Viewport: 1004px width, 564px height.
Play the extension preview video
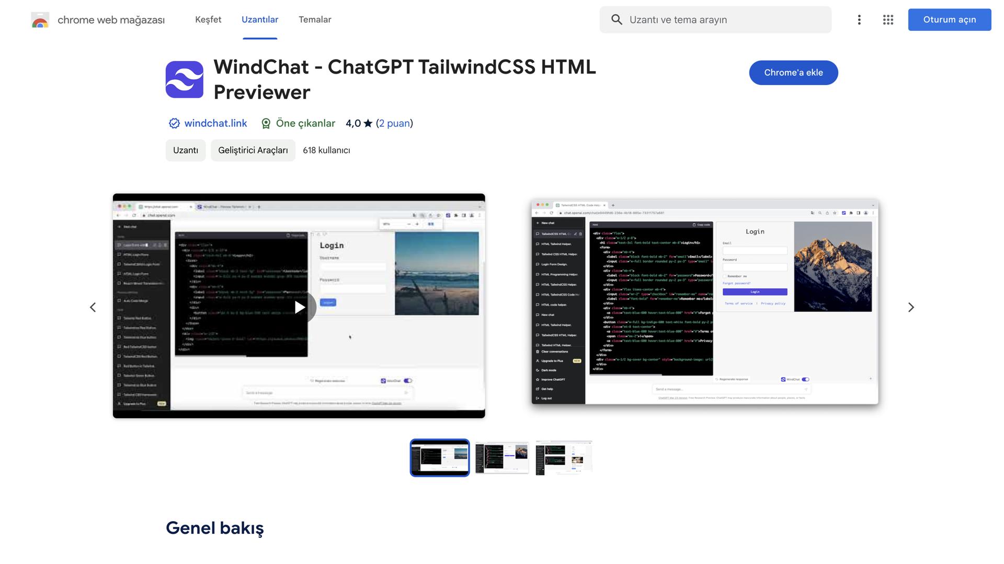[299, 307]
